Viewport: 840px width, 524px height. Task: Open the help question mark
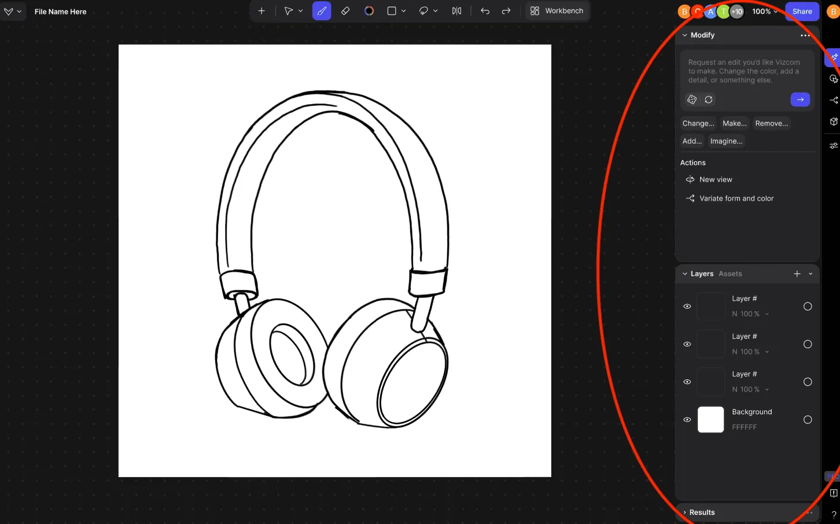pyautogui.click(x=833, y=515)
